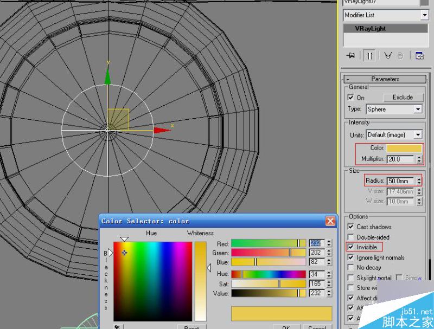Click the yellow Color swatch under Intensity
This screenshot has height=329, width=434.
click(x=404, y=147)
